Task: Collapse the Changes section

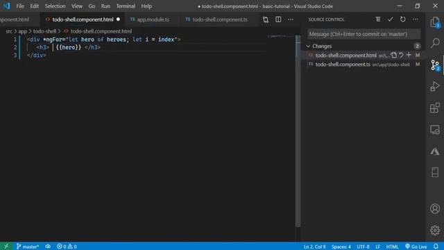Action: click(308, 47)
